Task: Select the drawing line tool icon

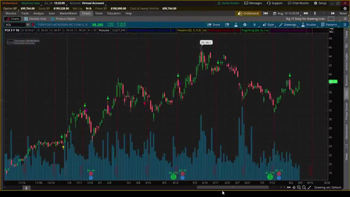Action: [x=309, y=187]
